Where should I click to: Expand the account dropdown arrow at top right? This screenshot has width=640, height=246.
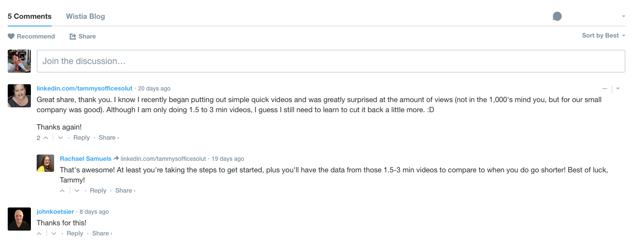[624, 16]
